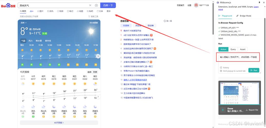Click the moon icon under 周三 forecast
Image resolution: width=266 pixels, height=128 pixels.
[54, 106]
